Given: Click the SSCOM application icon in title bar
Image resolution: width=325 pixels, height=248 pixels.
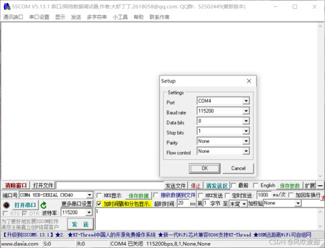Looking at the screenshot, I should point(6,6).
